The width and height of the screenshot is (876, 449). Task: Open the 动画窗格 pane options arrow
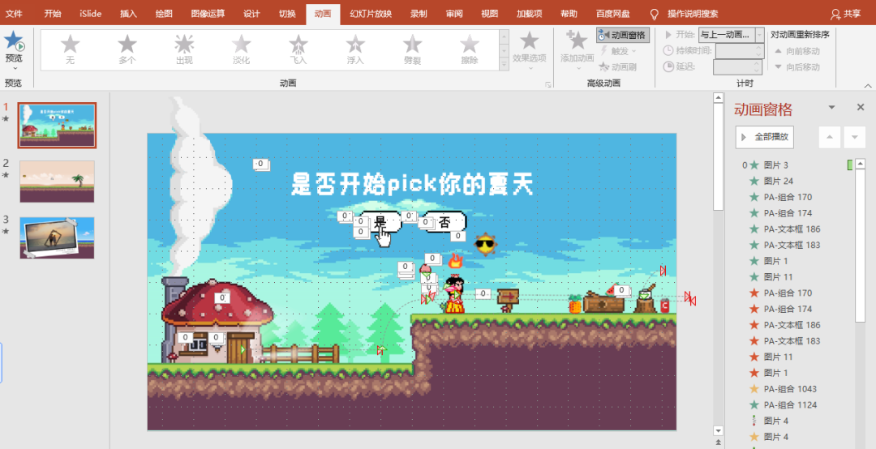point(831,108)
